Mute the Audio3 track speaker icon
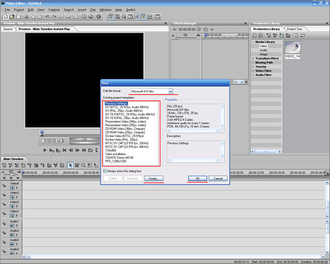The image size is (330, 264). (12, 244)
